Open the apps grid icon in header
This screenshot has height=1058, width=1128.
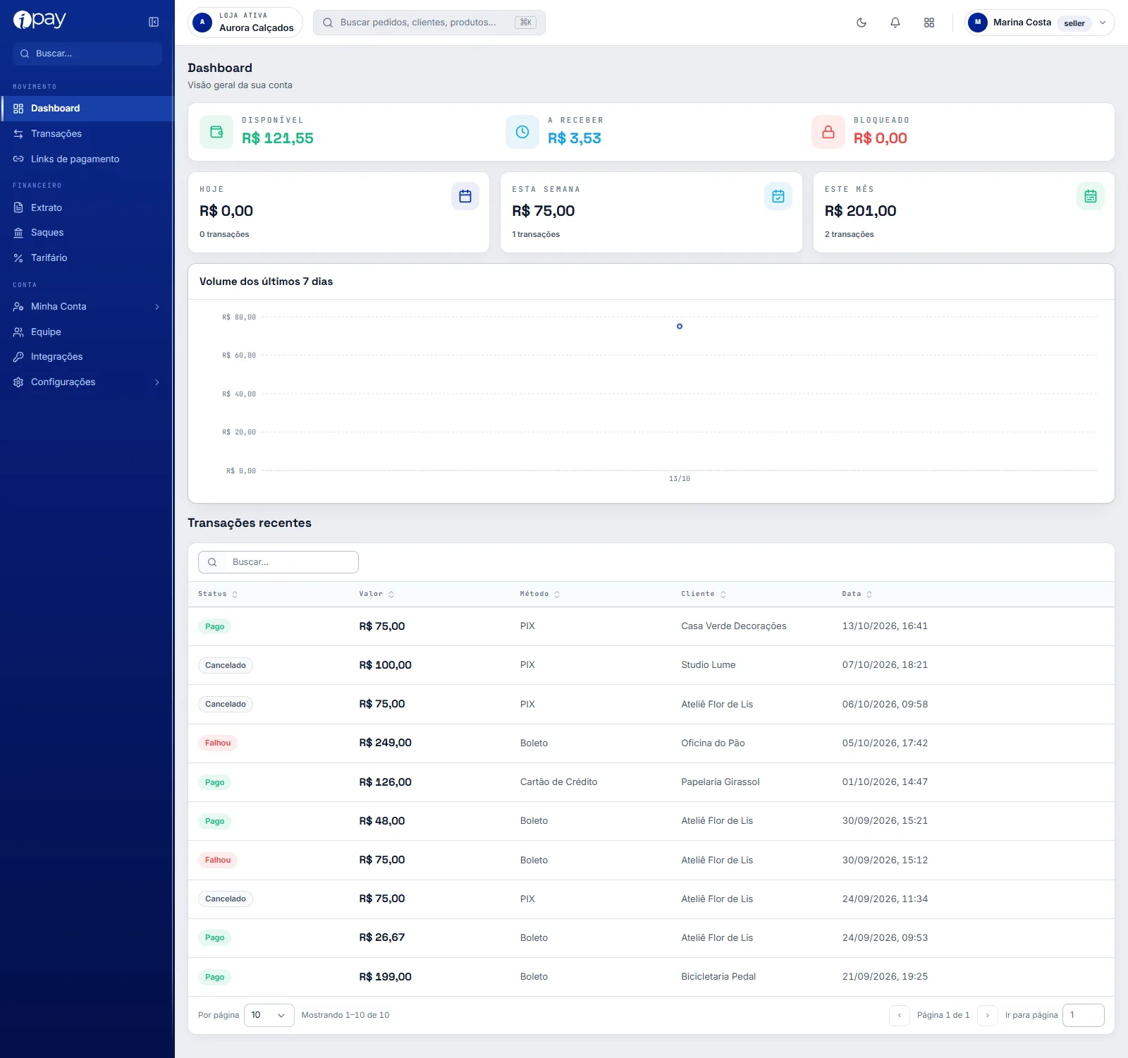[929, 23]
